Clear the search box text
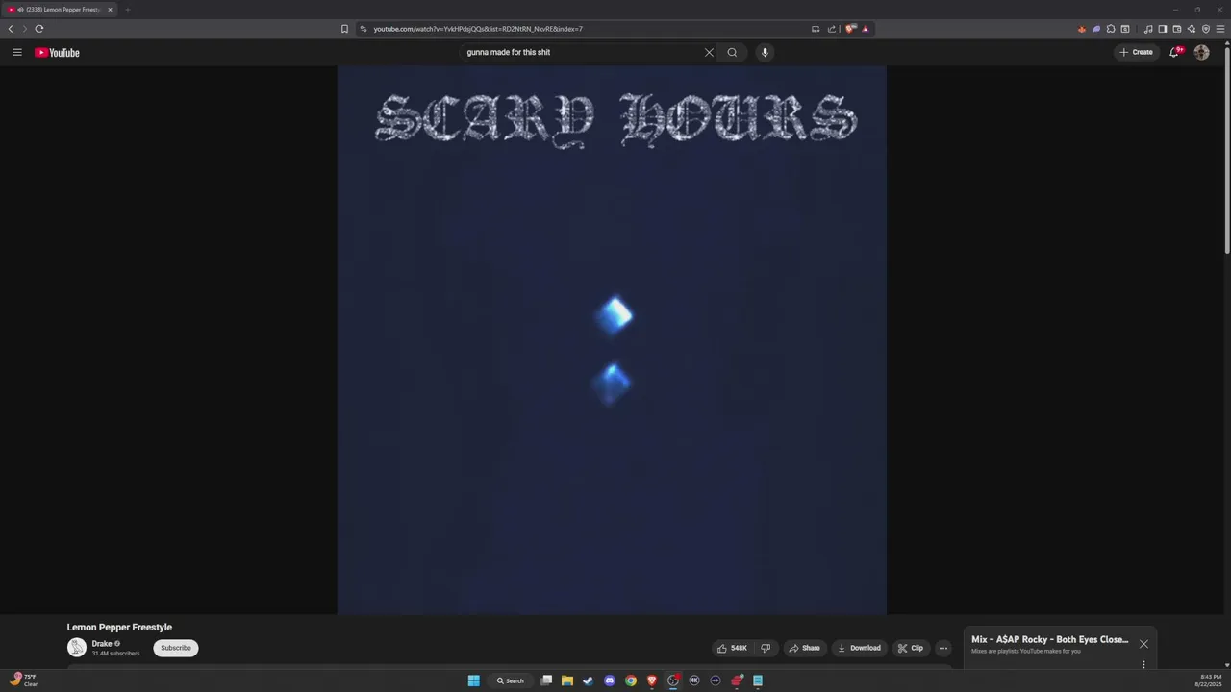Screen dimensions: 1231x692 pyautogui.click(x=709, y=52)
